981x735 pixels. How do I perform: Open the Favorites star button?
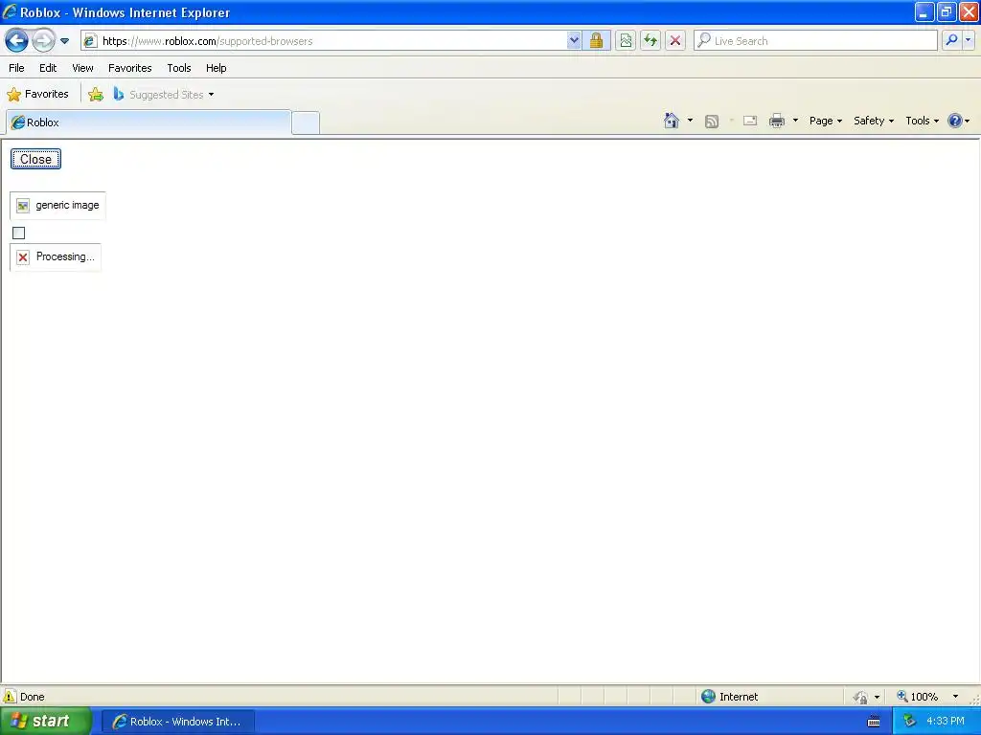[x=37, y=95]
